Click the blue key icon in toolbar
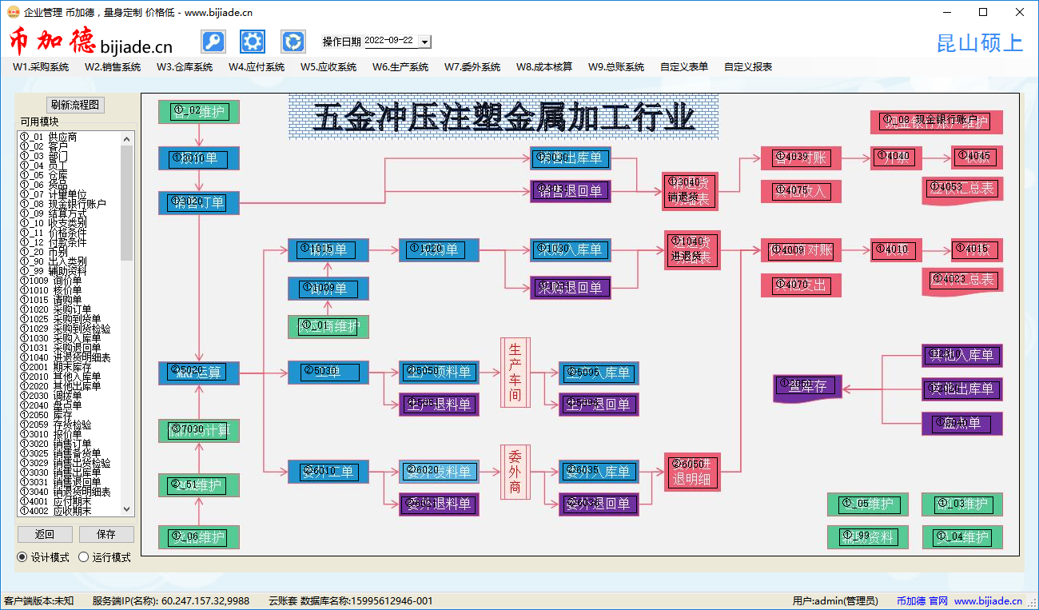Image resolution: width=1039 pixels, height=610 pixels. click(x=213, y=42)
